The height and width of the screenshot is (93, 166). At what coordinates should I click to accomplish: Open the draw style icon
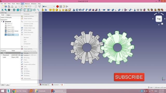click(9, 10)
